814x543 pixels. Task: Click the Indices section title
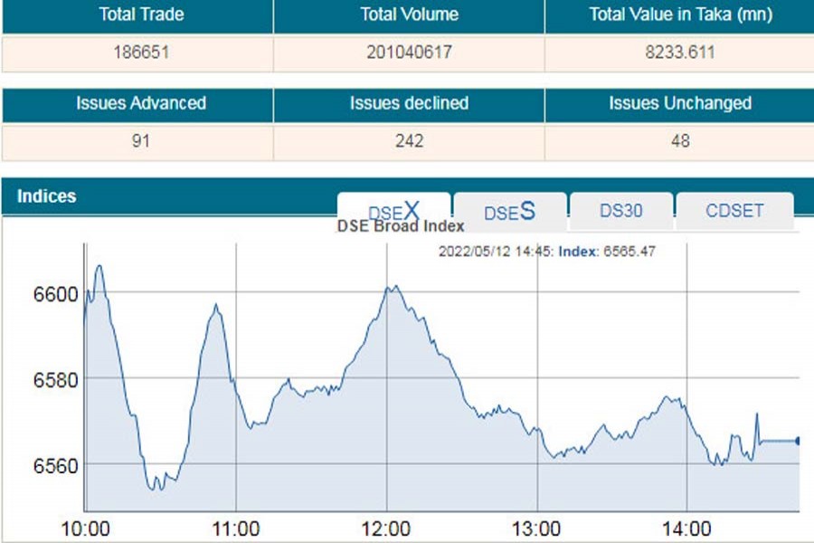tap(47, 196)
